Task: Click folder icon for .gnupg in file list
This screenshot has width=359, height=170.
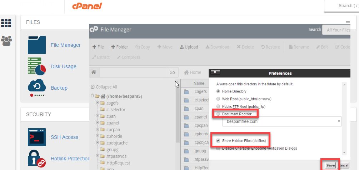Action: point(186,151)
